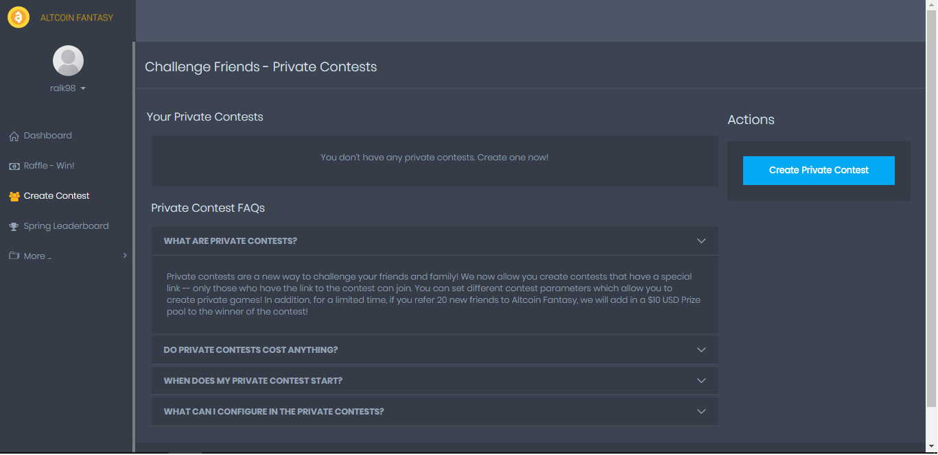Image resolution: width=938 pixels, height=455 pixels.
Task: Click the Create Contest people icon
Action: pos(14,197)
